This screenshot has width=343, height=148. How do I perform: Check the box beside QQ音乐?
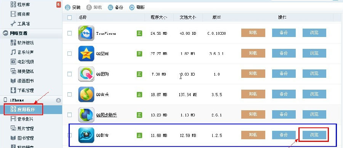(70, 94)
